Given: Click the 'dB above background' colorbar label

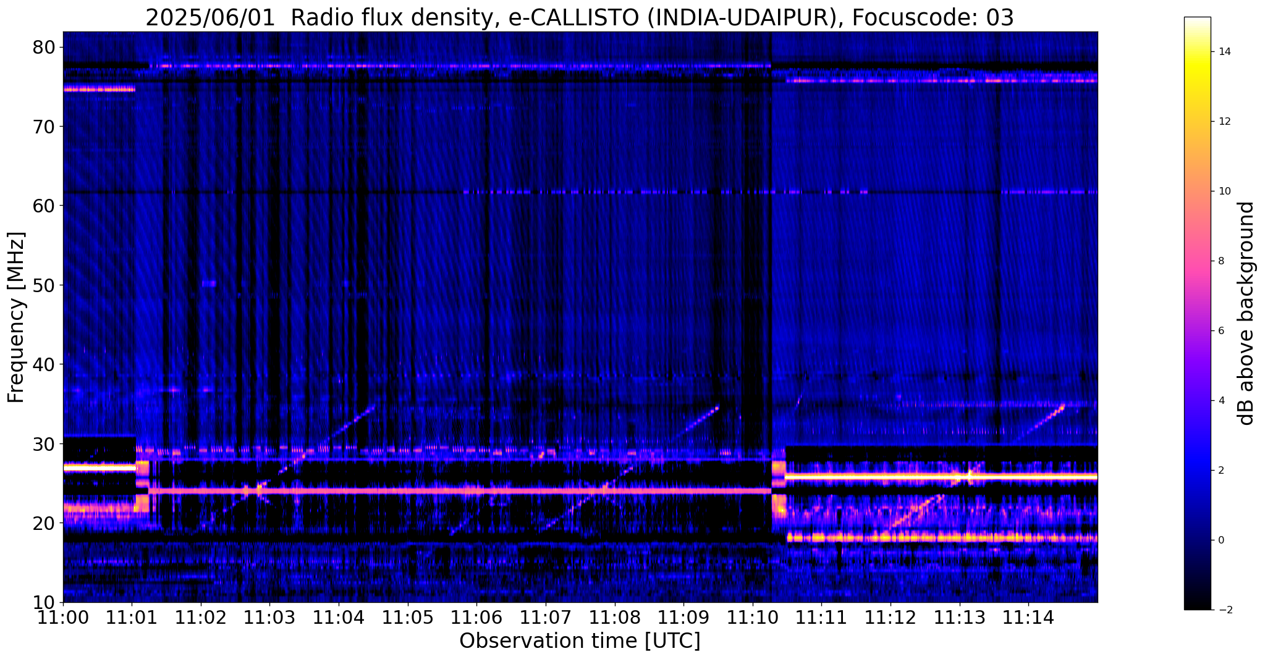Looking at the screenshot, I should (1246, 313).
